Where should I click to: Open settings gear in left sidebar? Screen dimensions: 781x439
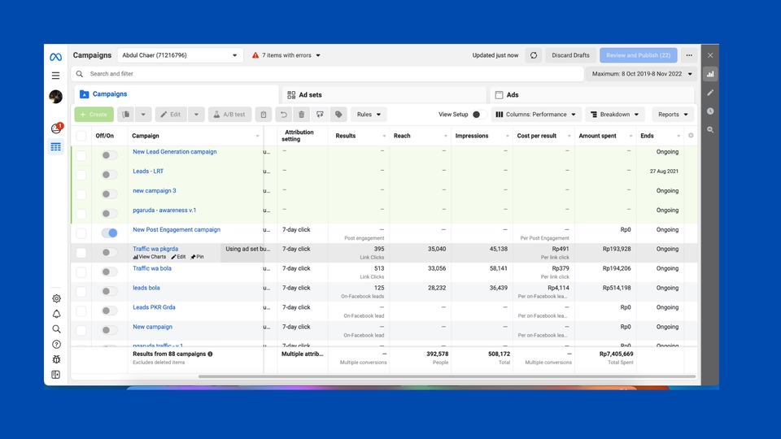pos(56,298)
